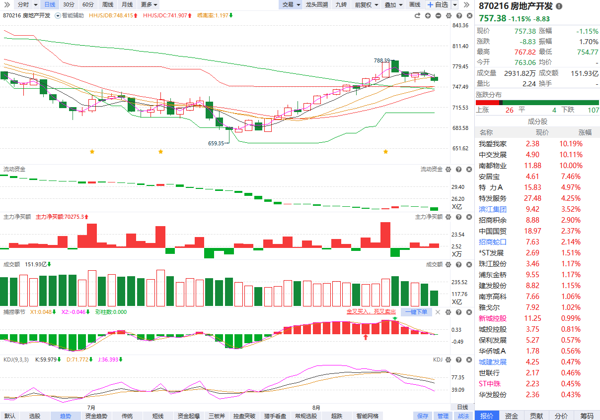The height and width of the screenshot is (420, 600).
Task: Open the 交易 dropdown menu
Action: (x=291, y=4)
